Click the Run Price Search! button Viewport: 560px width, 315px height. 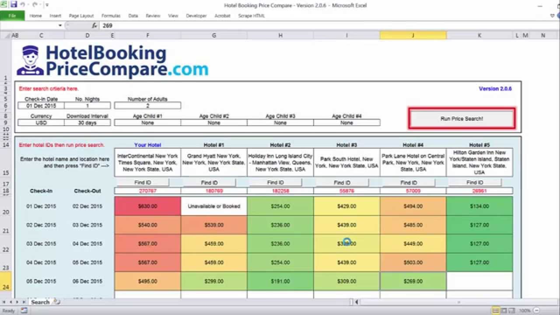tap(462, 119)
